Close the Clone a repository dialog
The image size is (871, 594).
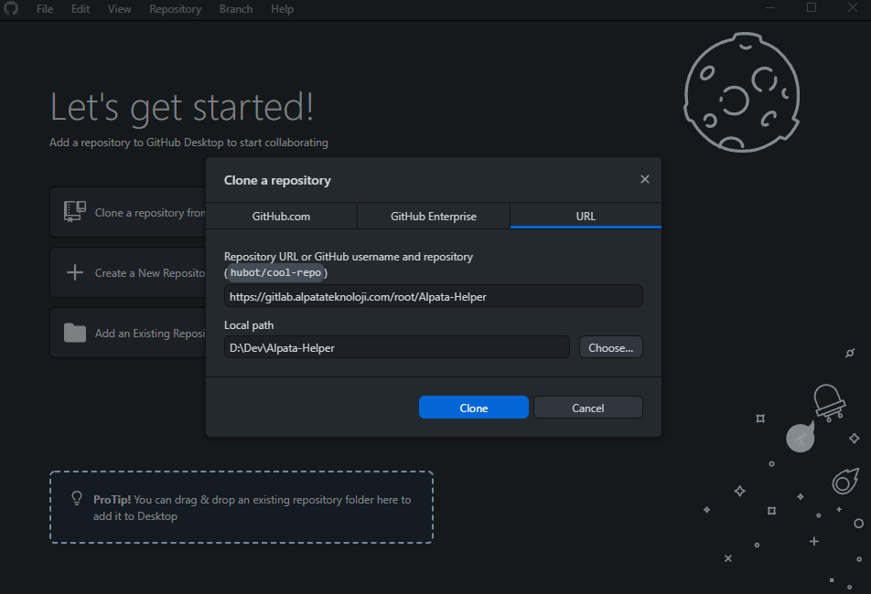pos(644,180)
